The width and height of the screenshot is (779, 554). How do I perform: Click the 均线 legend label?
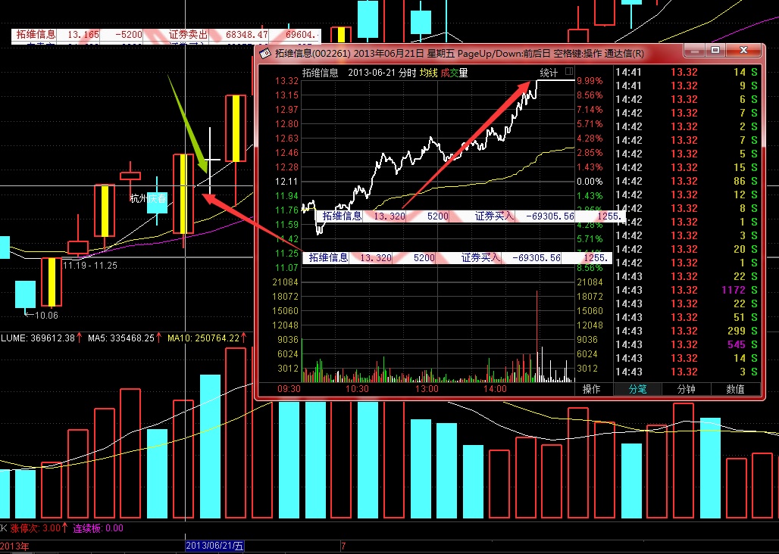(429, 73)
